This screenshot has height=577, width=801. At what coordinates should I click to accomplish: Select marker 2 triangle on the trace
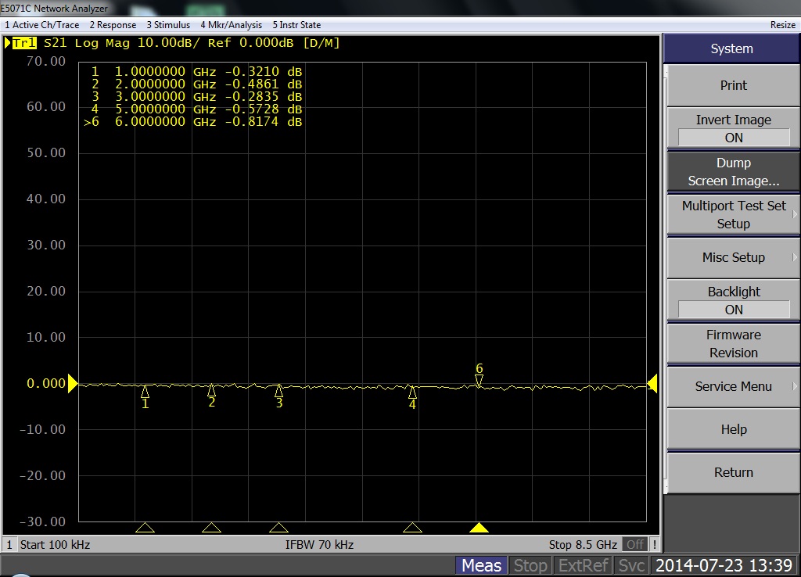pyautogui.click(x=211, y=389)
